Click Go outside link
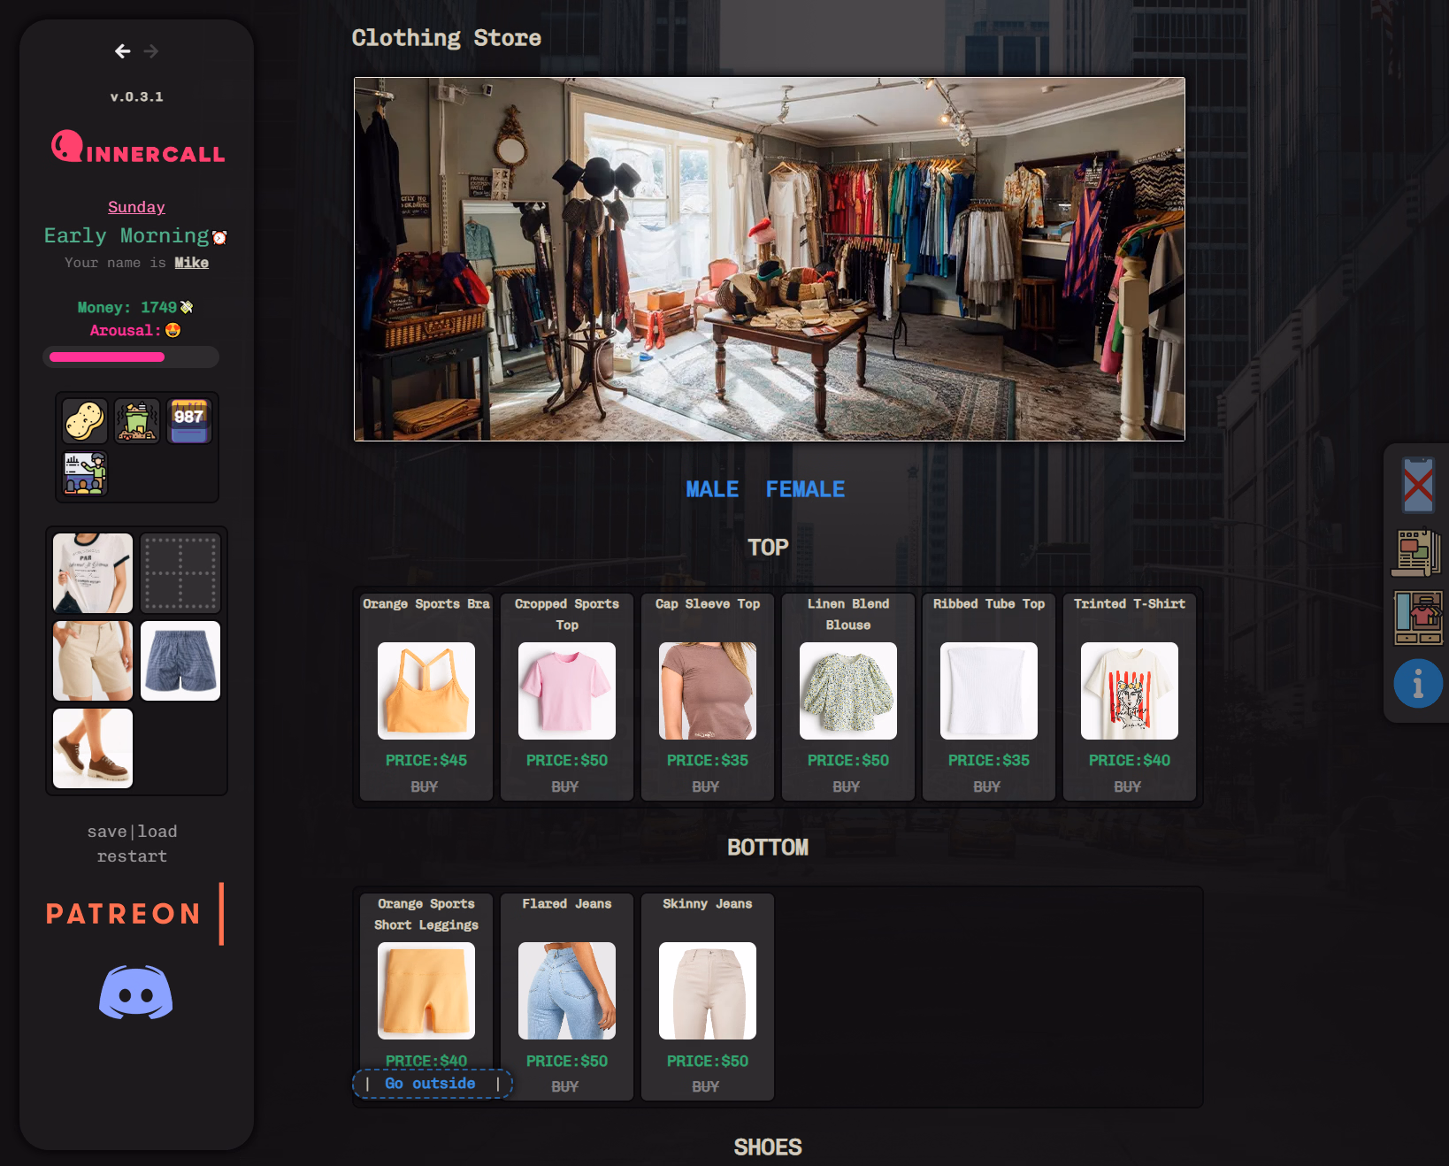1449x1166 pixels. coord(430,1084)
